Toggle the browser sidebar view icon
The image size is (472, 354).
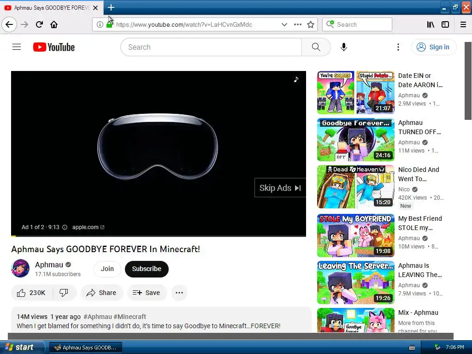tap(445, 24)
